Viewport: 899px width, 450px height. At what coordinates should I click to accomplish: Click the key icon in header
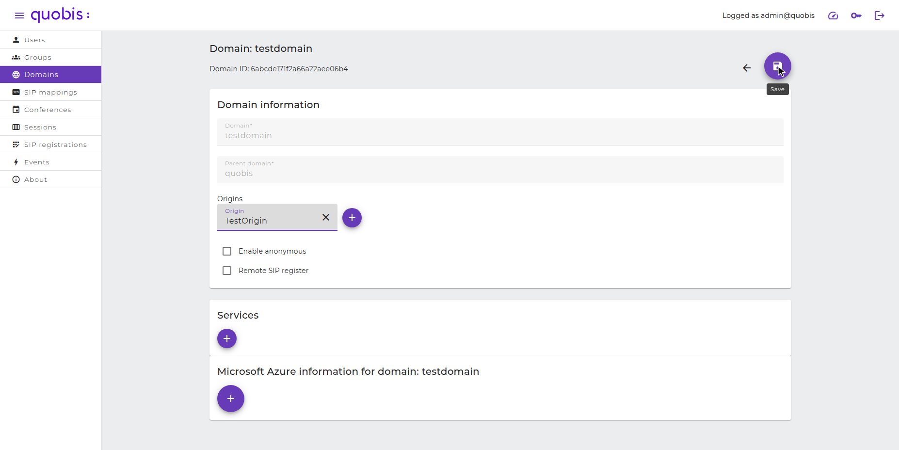click(x=856, y=16)
